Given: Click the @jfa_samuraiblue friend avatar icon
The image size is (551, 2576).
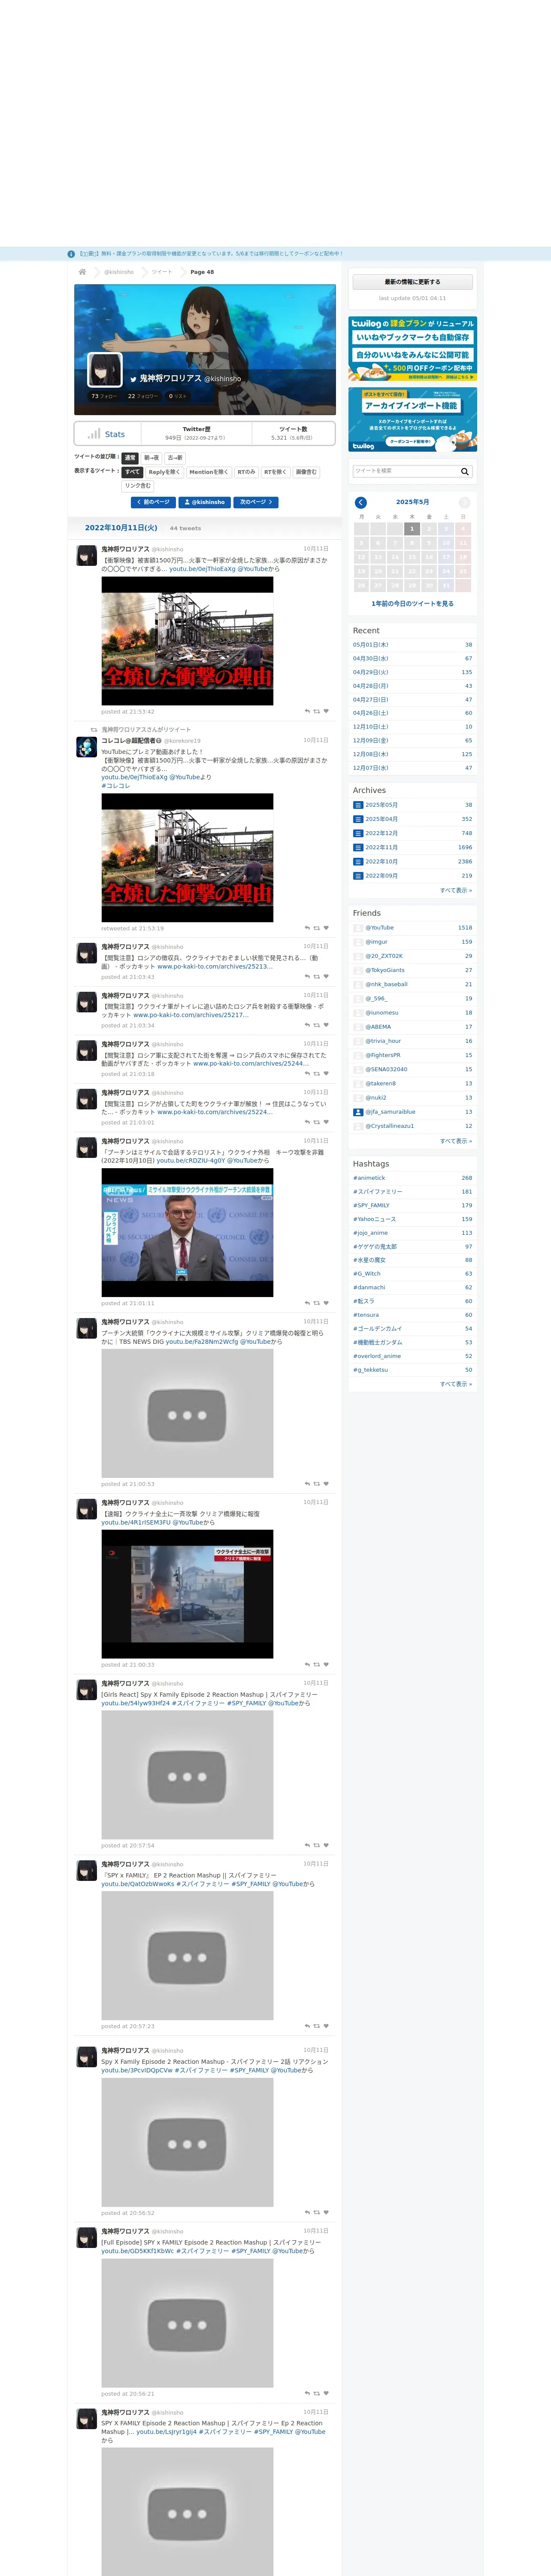Looking at the screenshot, I should pos(358,1112).
